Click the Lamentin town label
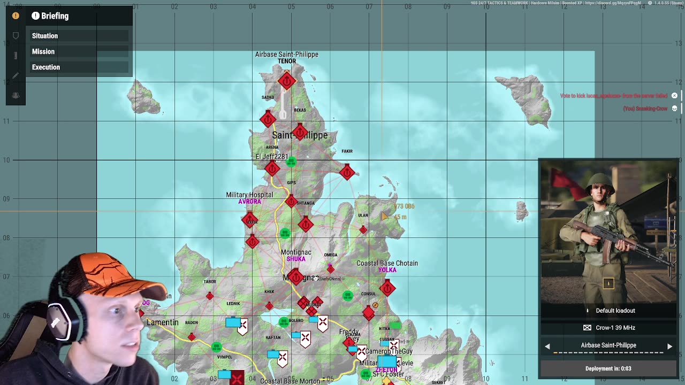The width and height of the screenshot is (685, 385). 162,322
